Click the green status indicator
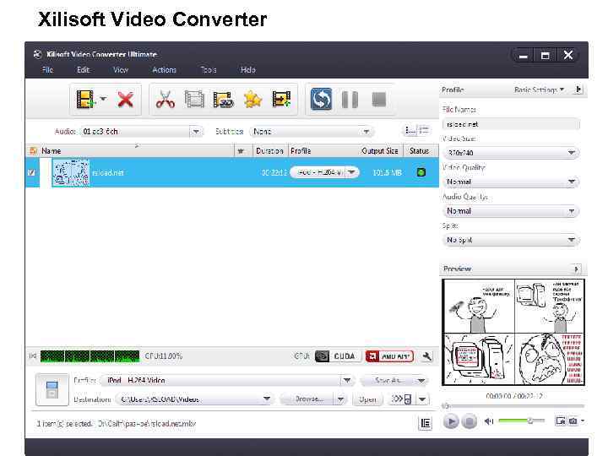The width and height of the screenshot is (608, 456). click(x=421, y=172)
